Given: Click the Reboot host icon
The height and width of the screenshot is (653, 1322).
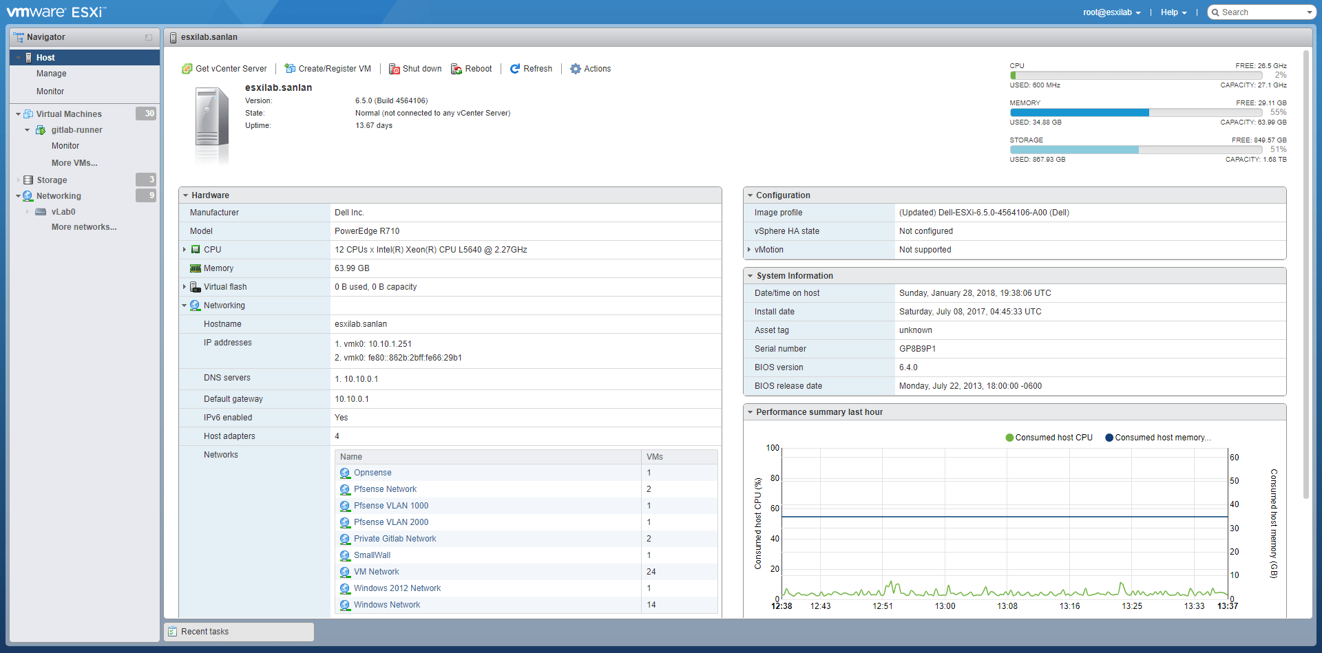Looking at the screenshot, I should point(456,69).
